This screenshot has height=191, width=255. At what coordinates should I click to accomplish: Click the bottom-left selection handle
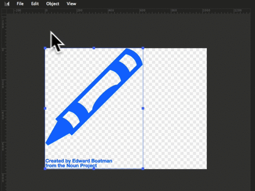coord(45,169)
